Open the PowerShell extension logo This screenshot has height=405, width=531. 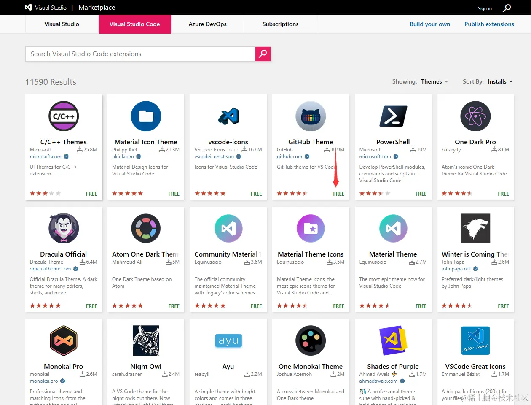coord(393,116)
